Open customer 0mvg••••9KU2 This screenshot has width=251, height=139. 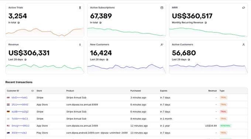21,126
